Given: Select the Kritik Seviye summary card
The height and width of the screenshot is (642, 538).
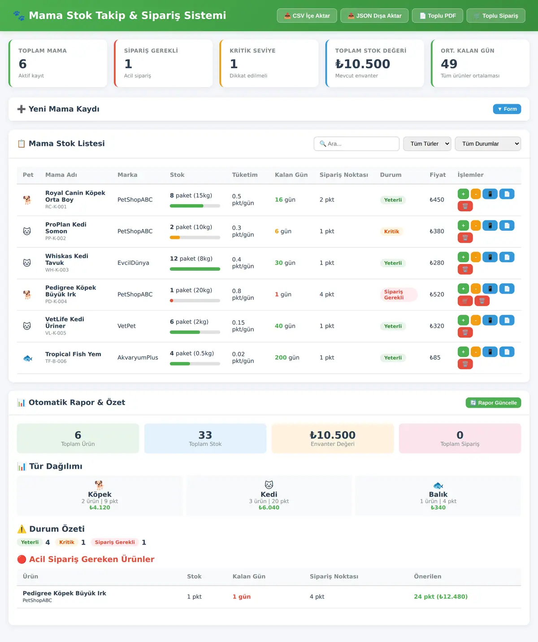Looking at the screenshot, I should pyautogui.click(x=269, y=63).
